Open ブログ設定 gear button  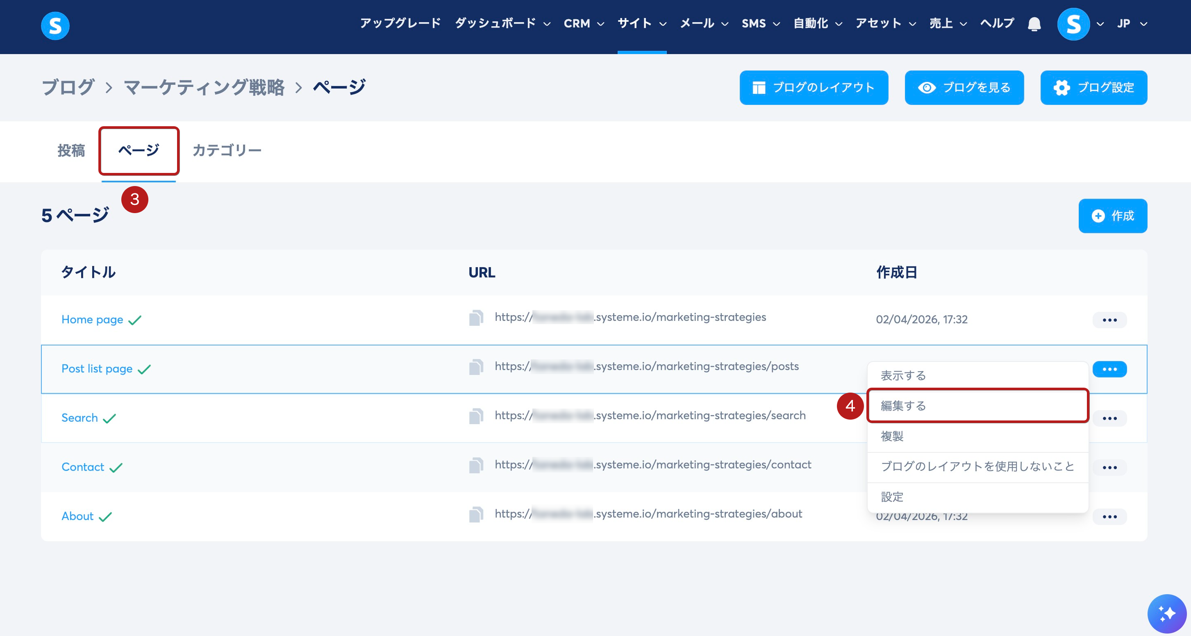[1093, 88]
